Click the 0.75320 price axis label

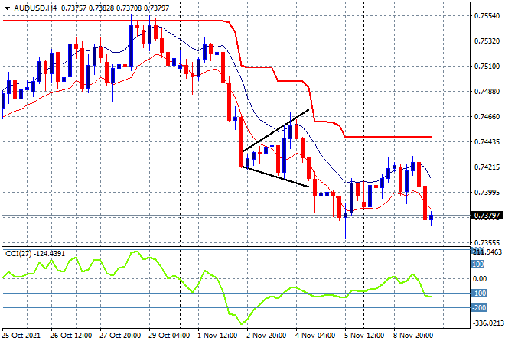487,41
